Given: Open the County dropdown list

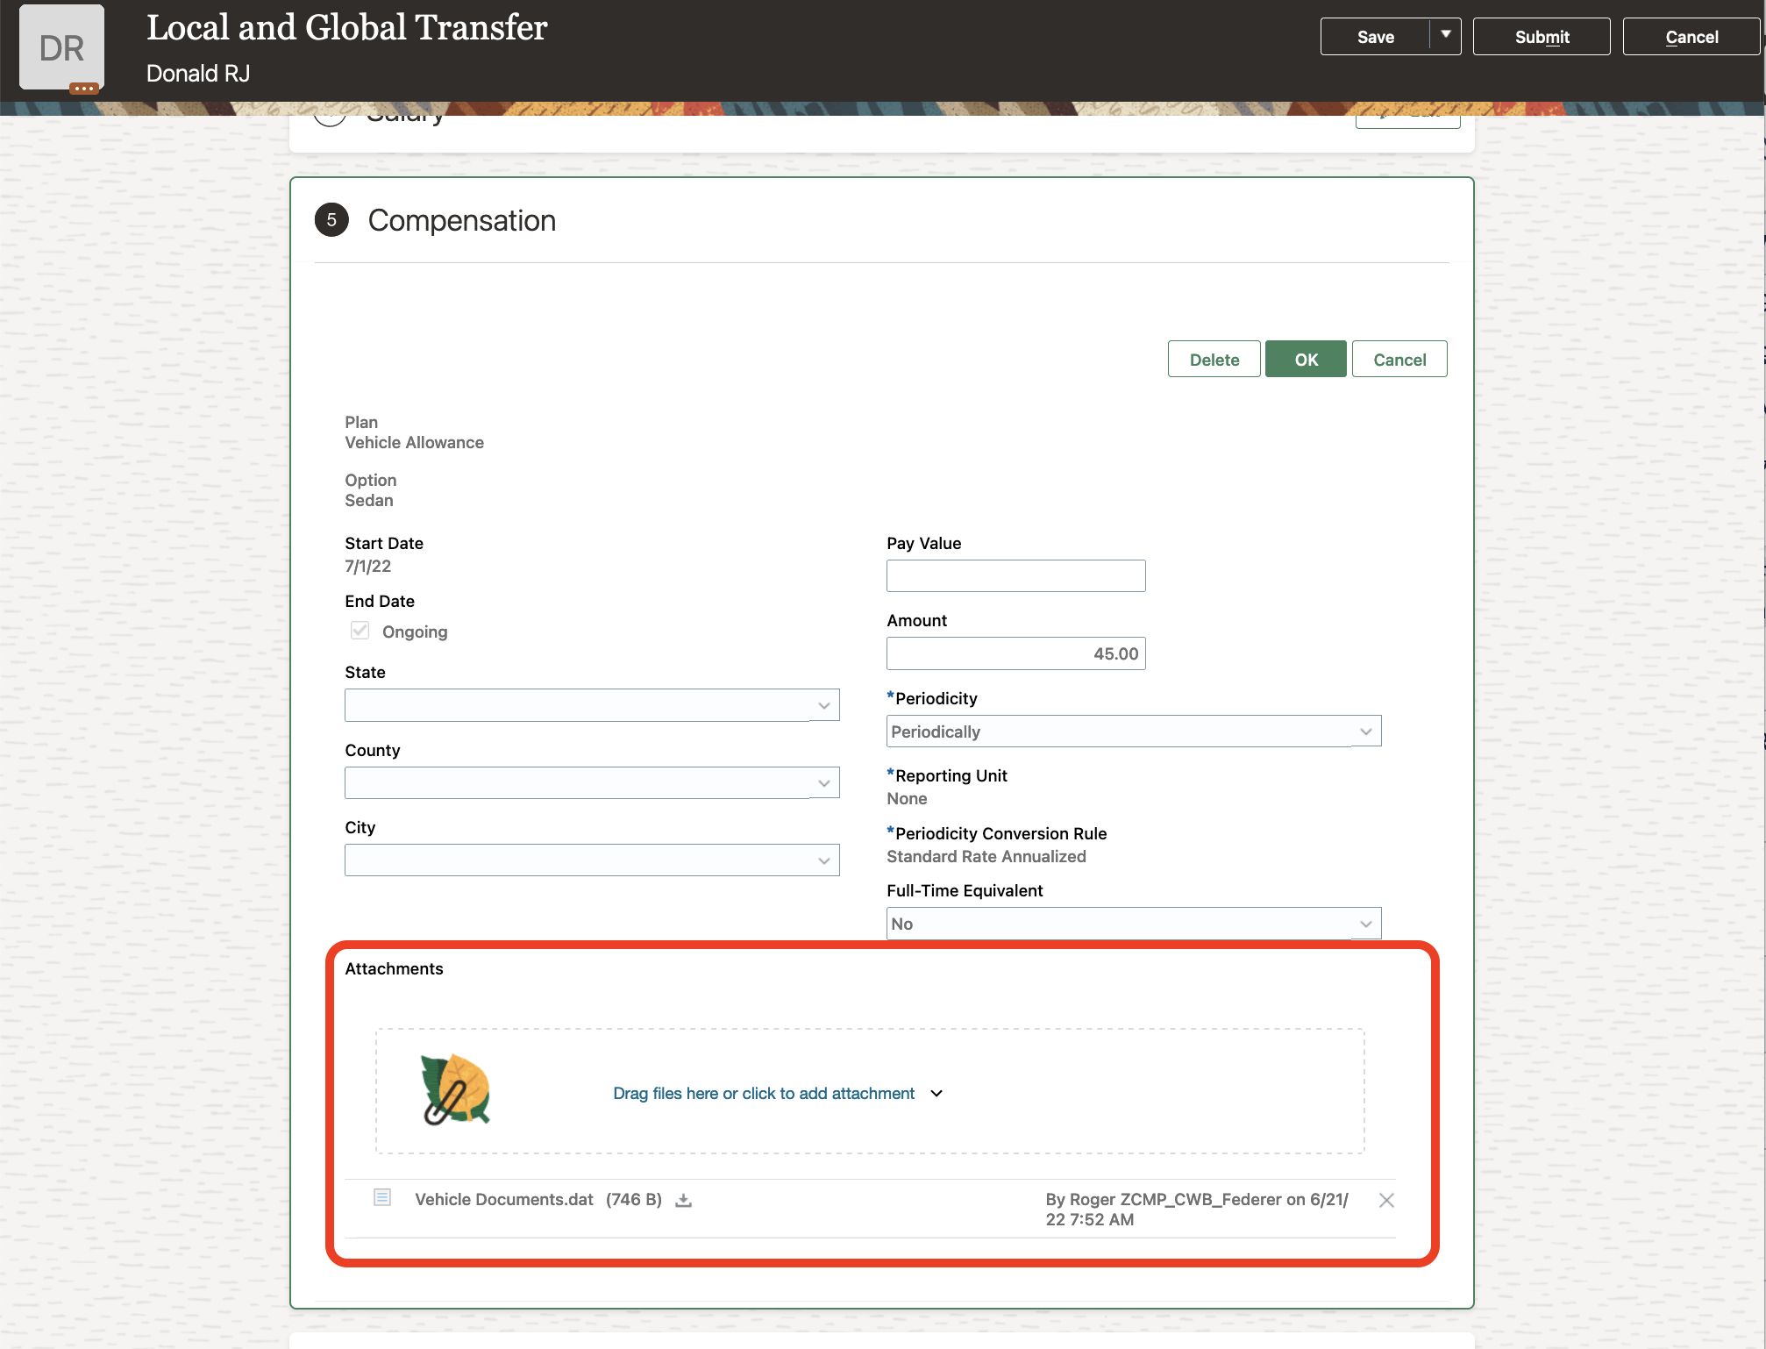Looking at the screenshot, I should [x=823, y=782].
